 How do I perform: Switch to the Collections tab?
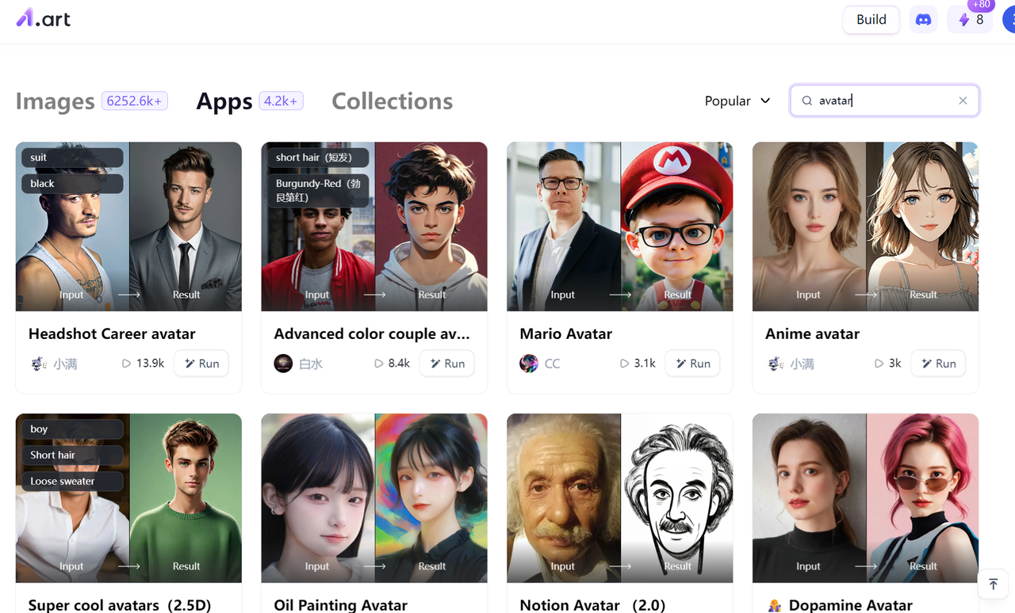[393, 101]
